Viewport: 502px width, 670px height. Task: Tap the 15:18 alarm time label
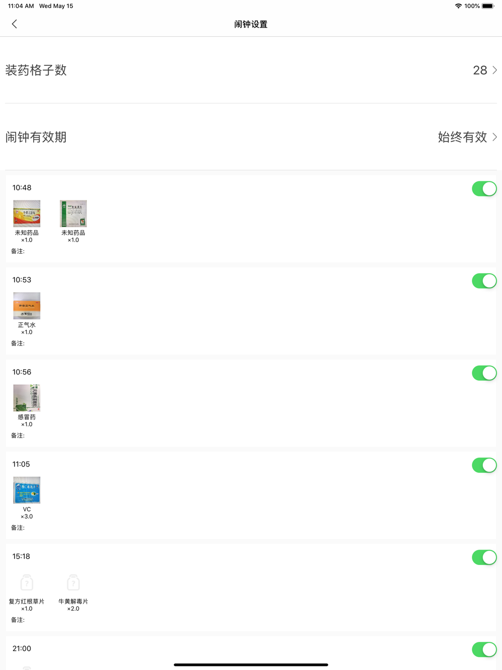[x=21, y=556]
